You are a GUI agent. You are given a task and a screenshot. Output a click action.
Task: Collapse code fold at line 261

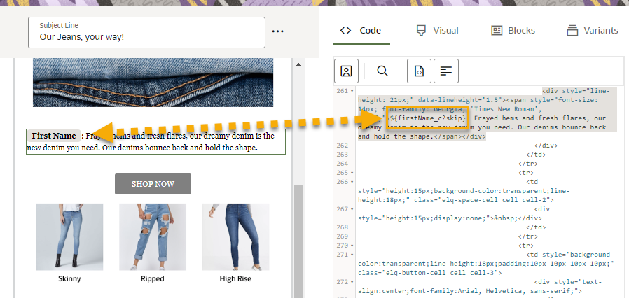352,92
